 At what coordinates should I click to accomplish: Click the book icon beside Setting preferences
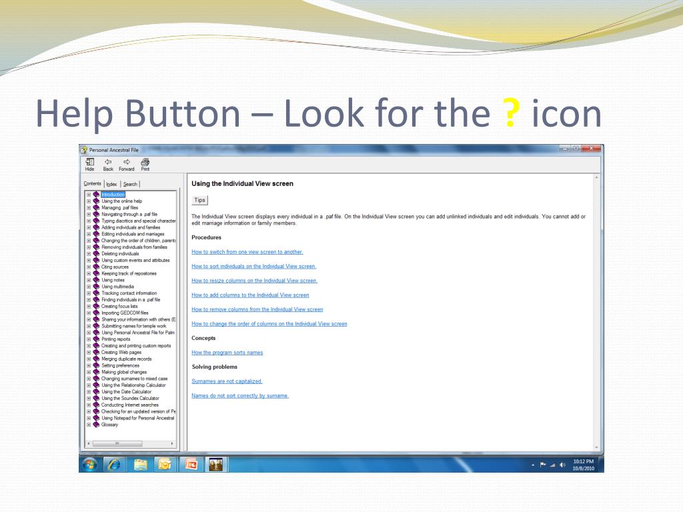(96, 365)
